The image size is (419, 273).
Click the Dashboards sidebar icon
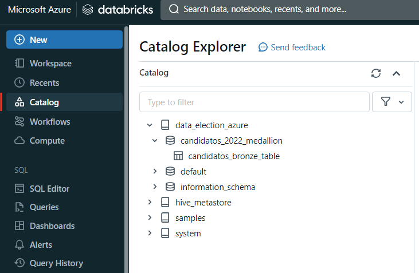[x=19, y=226]
